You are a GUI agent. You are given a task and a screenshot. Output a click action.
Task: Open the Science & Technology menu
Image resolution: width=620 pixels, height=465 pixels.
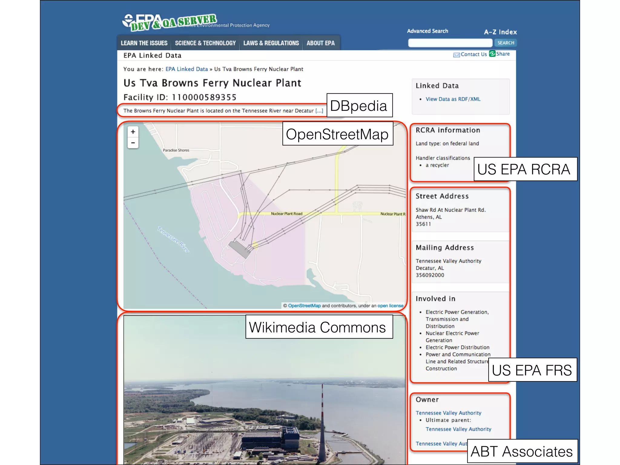205,43
